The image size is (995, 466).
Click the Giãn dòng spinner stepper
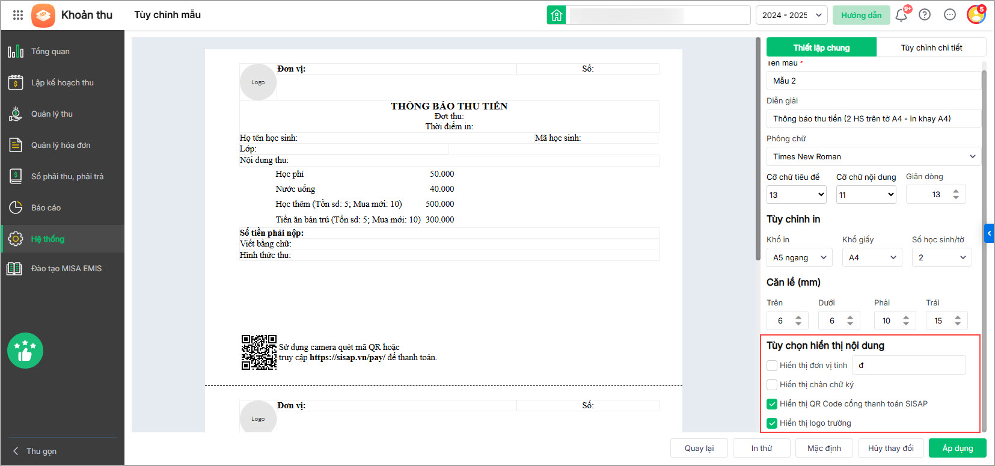point(956,194)
